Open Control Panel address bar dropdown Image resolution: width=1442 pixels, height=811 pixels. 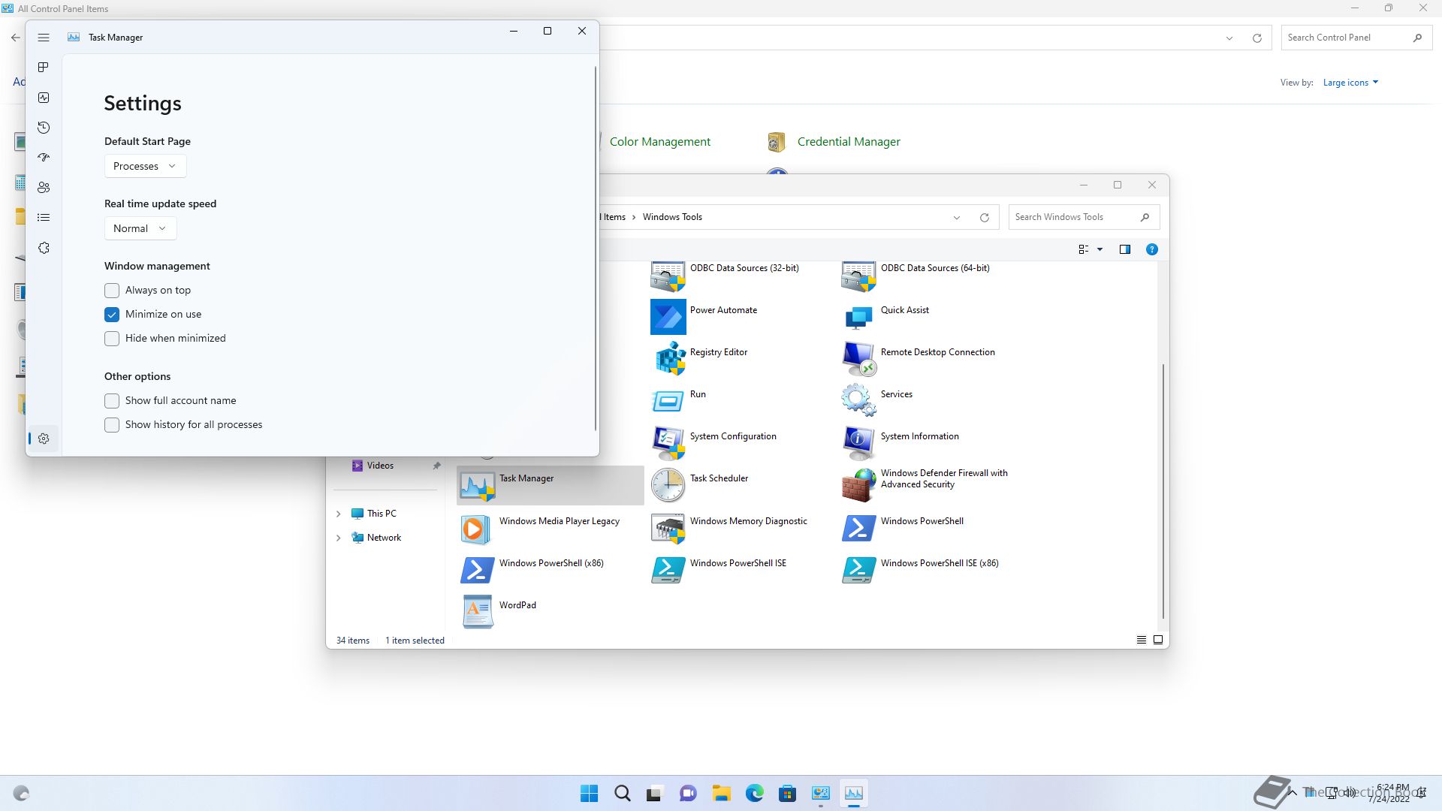[x=1229, y=38]
